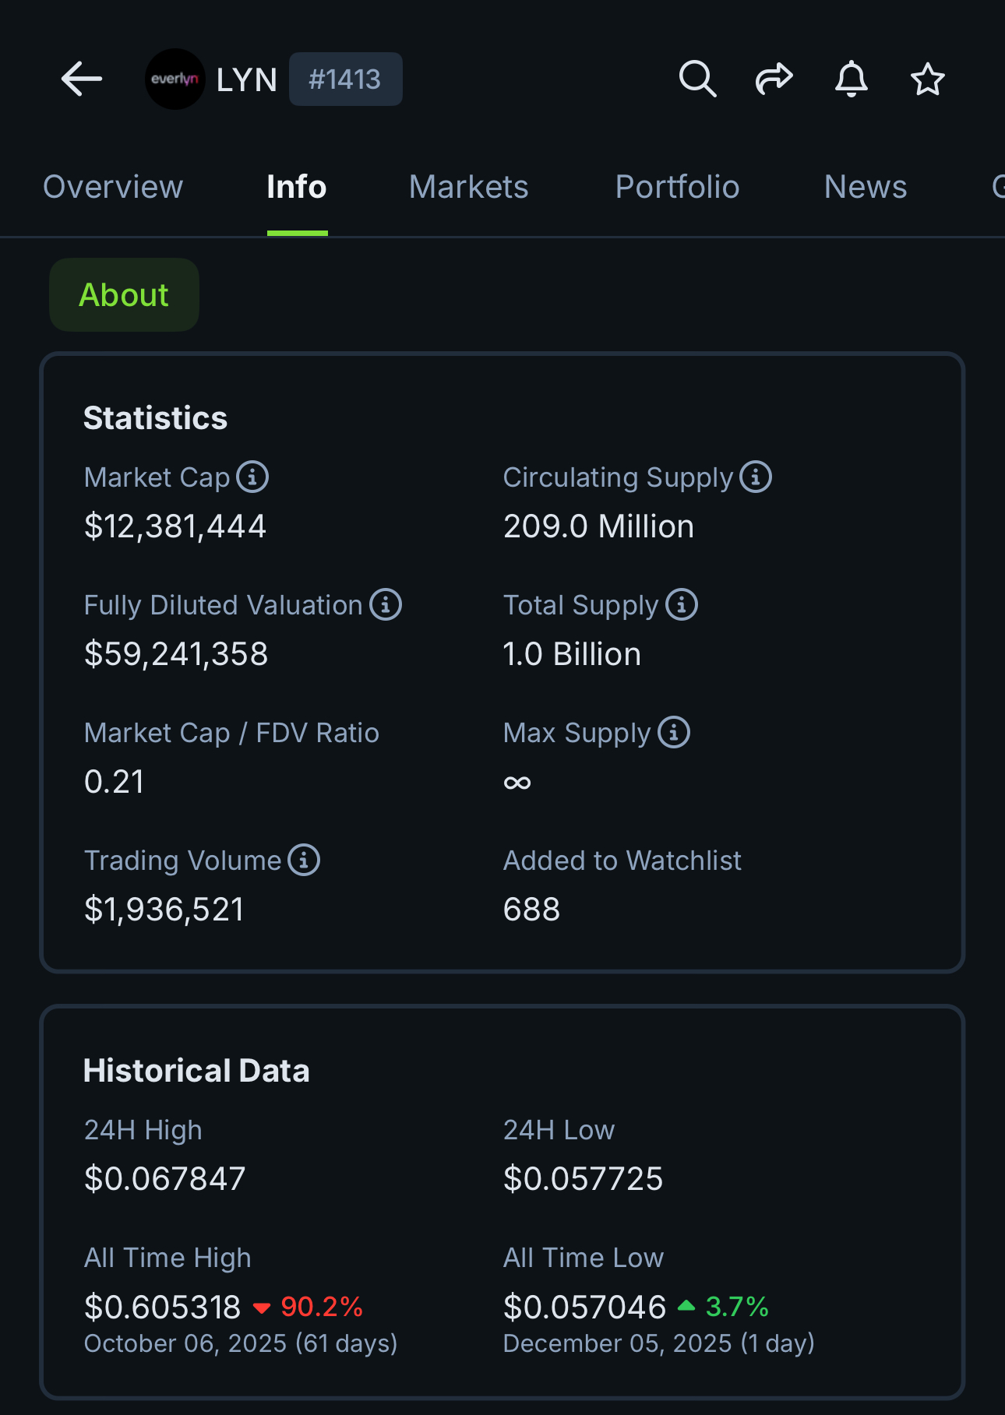Screen dimensions: 1005x1415
Task: Open the search magnifier icon
Action: [697, 79]
